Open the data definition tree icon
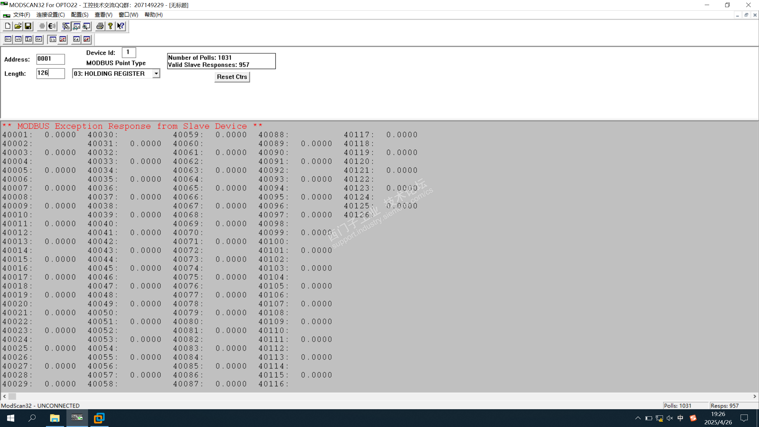The image size is (759, 427). (66, 26)
